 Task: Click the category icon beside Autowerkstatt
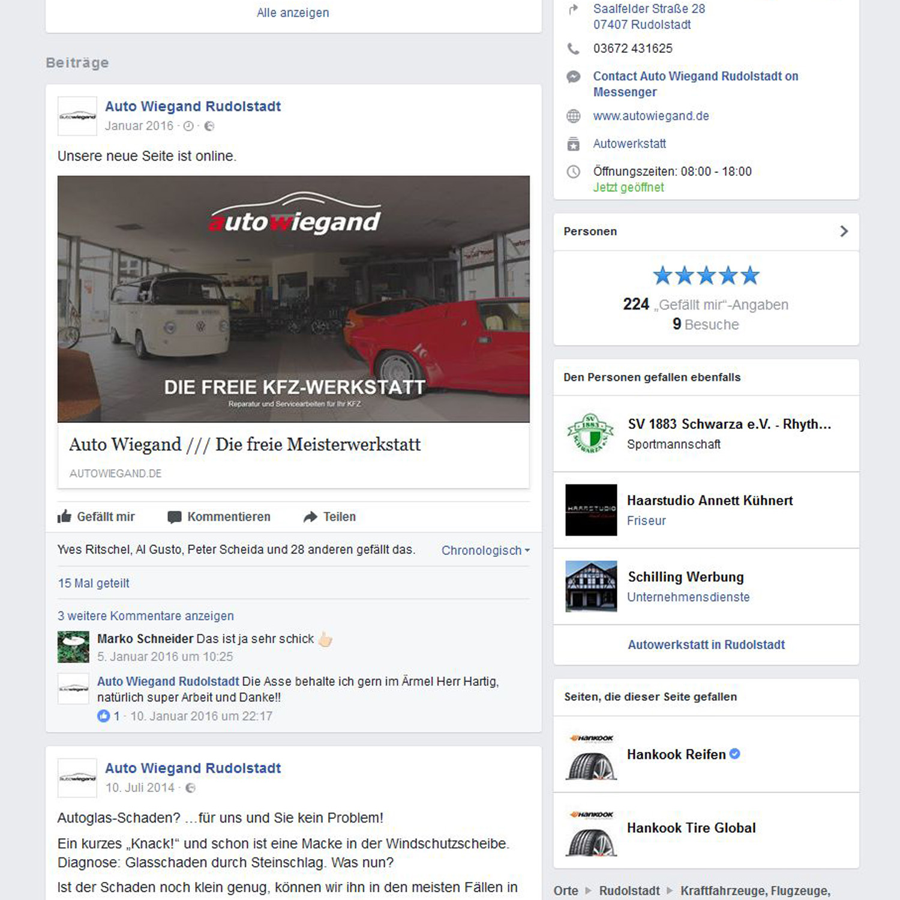574,144
